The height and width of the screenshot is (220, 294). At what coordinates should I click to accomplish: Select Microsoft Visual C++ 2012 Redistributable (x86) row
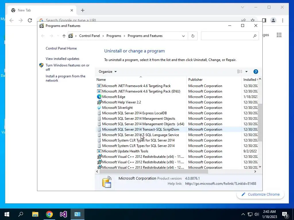click(x=177, y=162)
